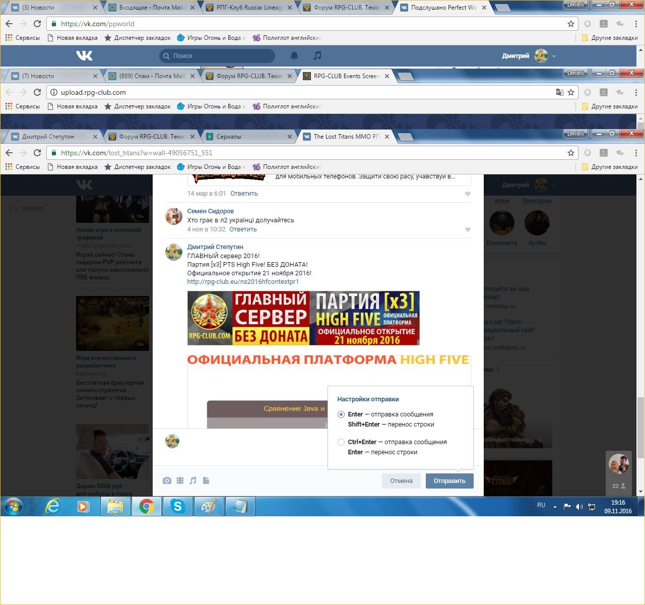Switch to the РПГ-Клуб Russia: Lineage tab
Viewport: 645px width, 605px height.
pyautogui.click(x=250, y=8)
